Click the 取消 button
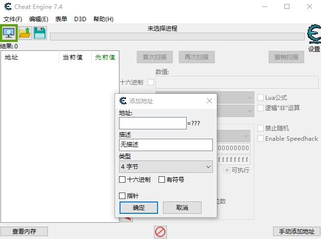 click(182, 208)
